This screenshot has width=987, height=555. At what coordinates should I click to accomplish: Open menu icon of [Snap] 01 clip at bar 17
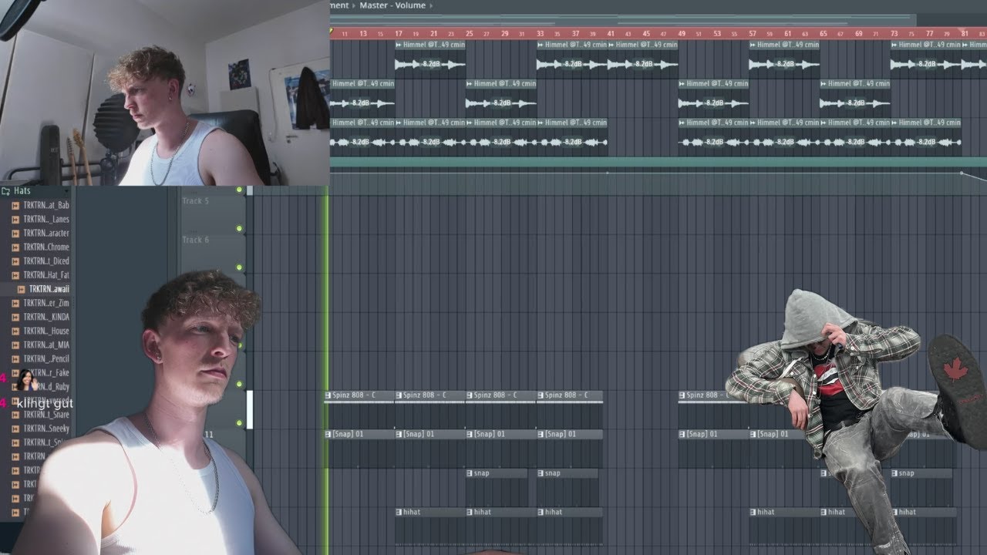(399, 434)
